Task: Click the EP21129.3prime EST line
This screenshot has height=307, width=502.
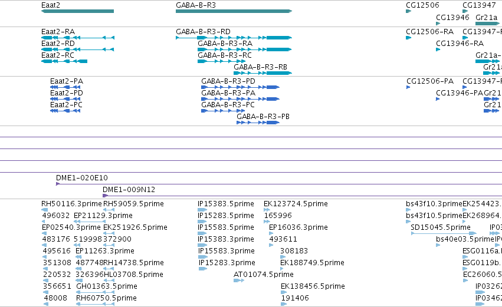Action: click(90, 222)
